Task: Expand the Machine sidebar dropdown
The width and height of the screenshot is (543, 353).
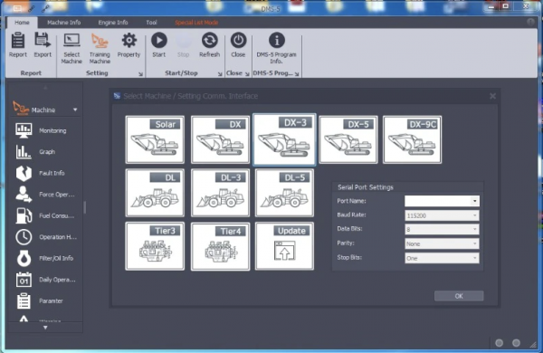Action: click(x=75, y=110)
